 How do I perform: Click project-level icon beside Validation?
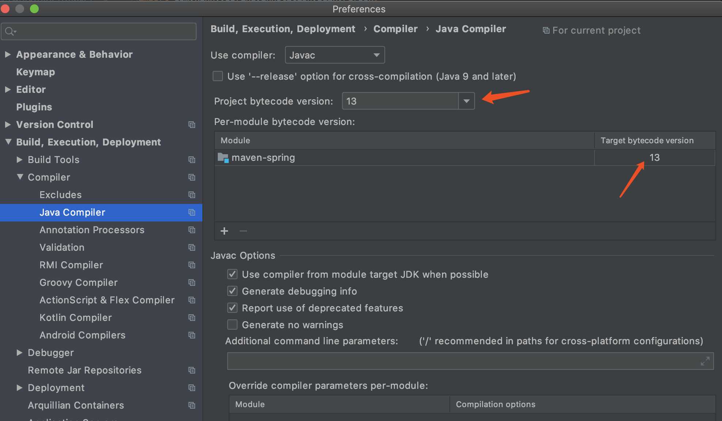click(x=192, y=247)
